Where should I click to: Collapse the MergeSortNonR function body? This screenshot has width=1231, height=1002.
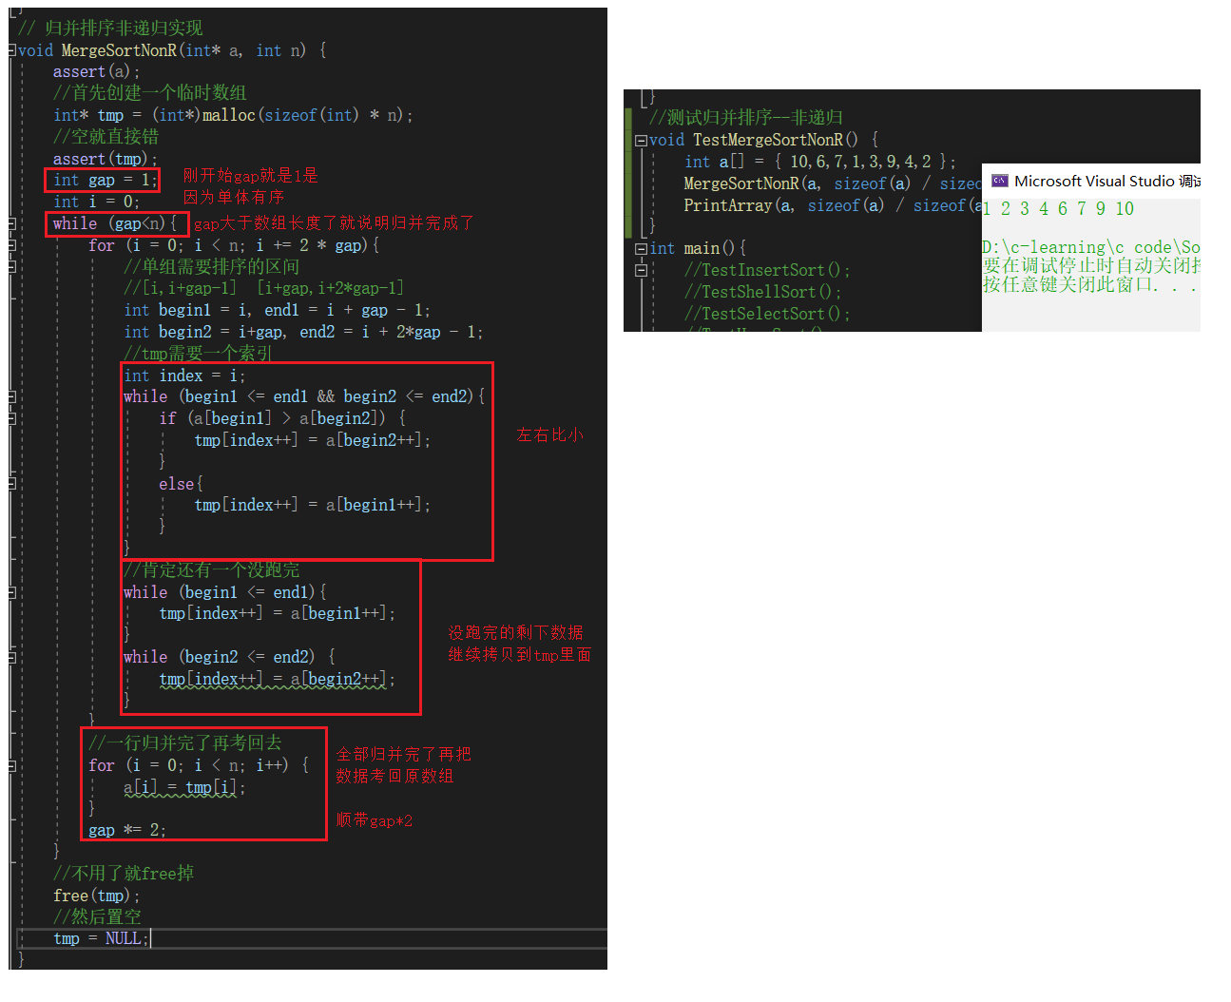(12, 50)
